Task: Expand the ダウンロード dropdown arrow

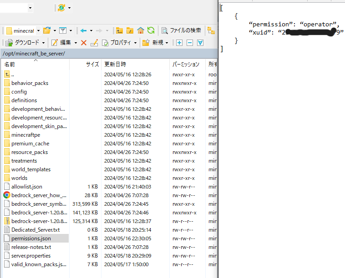Action: click(x=44, y=43)
